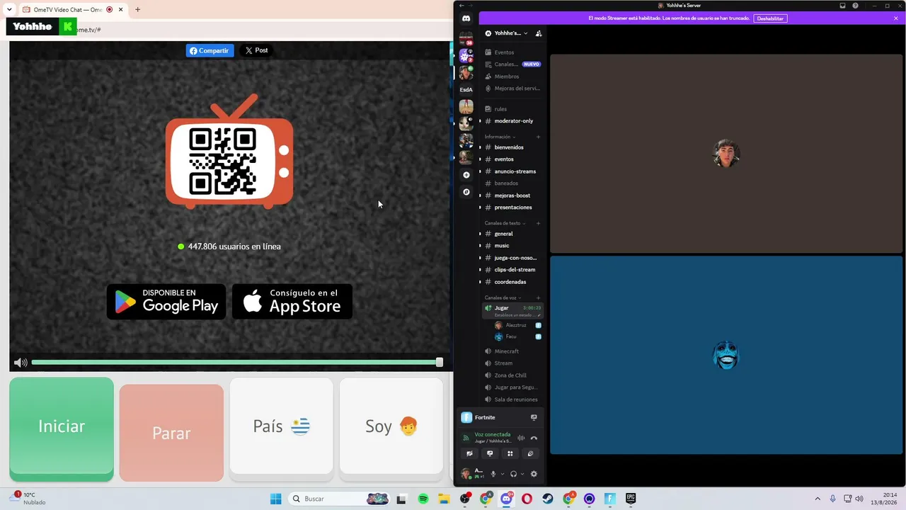Open the Windows Start menu

(x=276, y=499)
